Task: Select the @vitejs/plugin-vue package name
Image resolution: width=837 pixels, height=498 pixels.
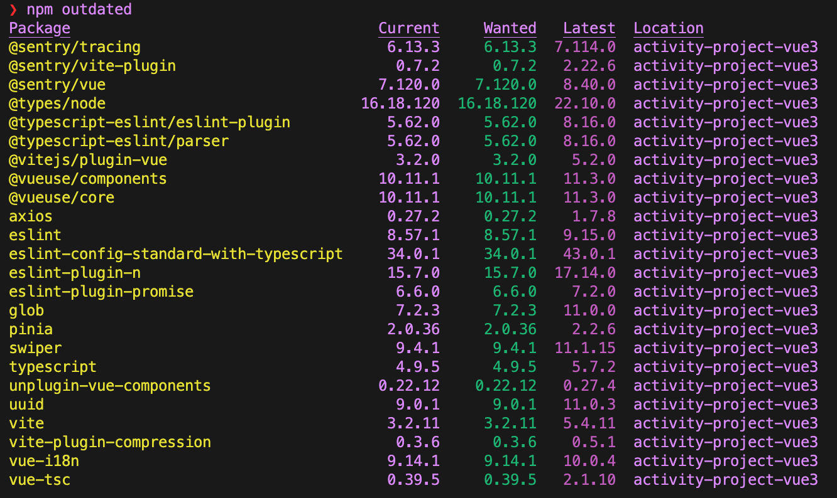Action: click(88, 160)
